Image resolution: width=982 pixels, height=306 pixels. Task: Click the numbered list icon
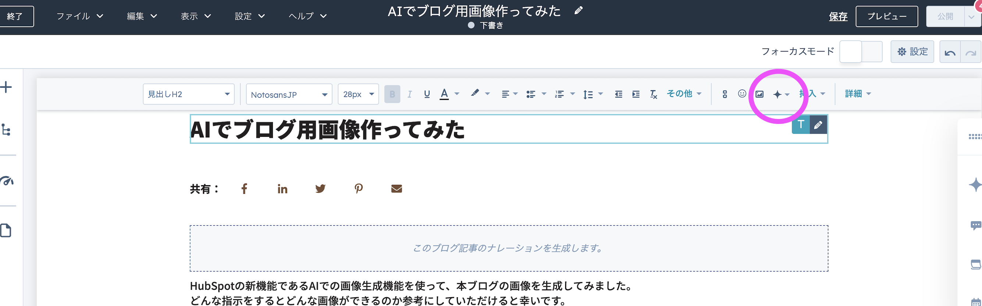click(559, 94)
